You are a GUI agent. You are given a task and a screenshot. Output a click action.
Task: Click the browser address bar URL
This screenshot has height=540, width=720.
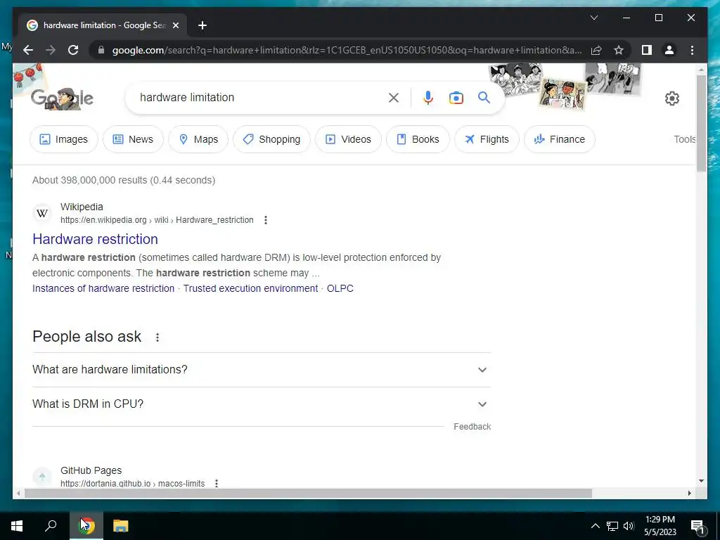click(347, 50)
